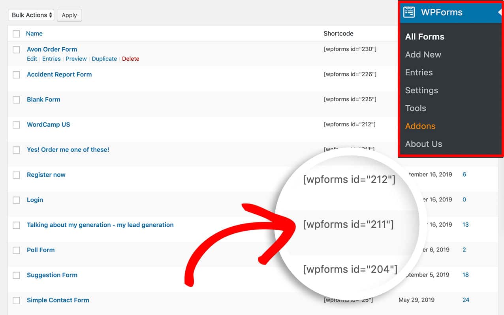The height and width of the screenshot is (315, 504).
Task: Open the WordCamp US form
Action: click(48, 125)
